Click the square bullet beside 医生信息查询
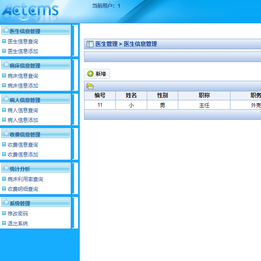 4,41
